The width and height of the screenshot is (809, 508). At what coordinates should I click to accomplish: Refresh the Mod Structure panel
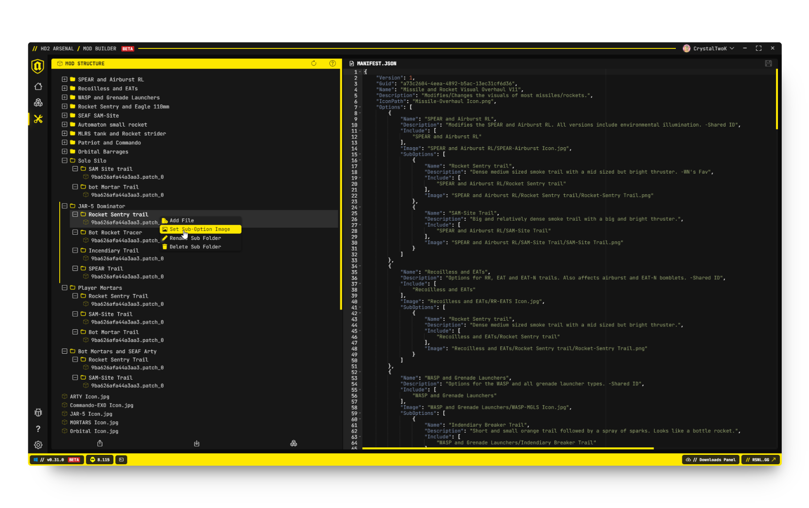coord(313,63)
